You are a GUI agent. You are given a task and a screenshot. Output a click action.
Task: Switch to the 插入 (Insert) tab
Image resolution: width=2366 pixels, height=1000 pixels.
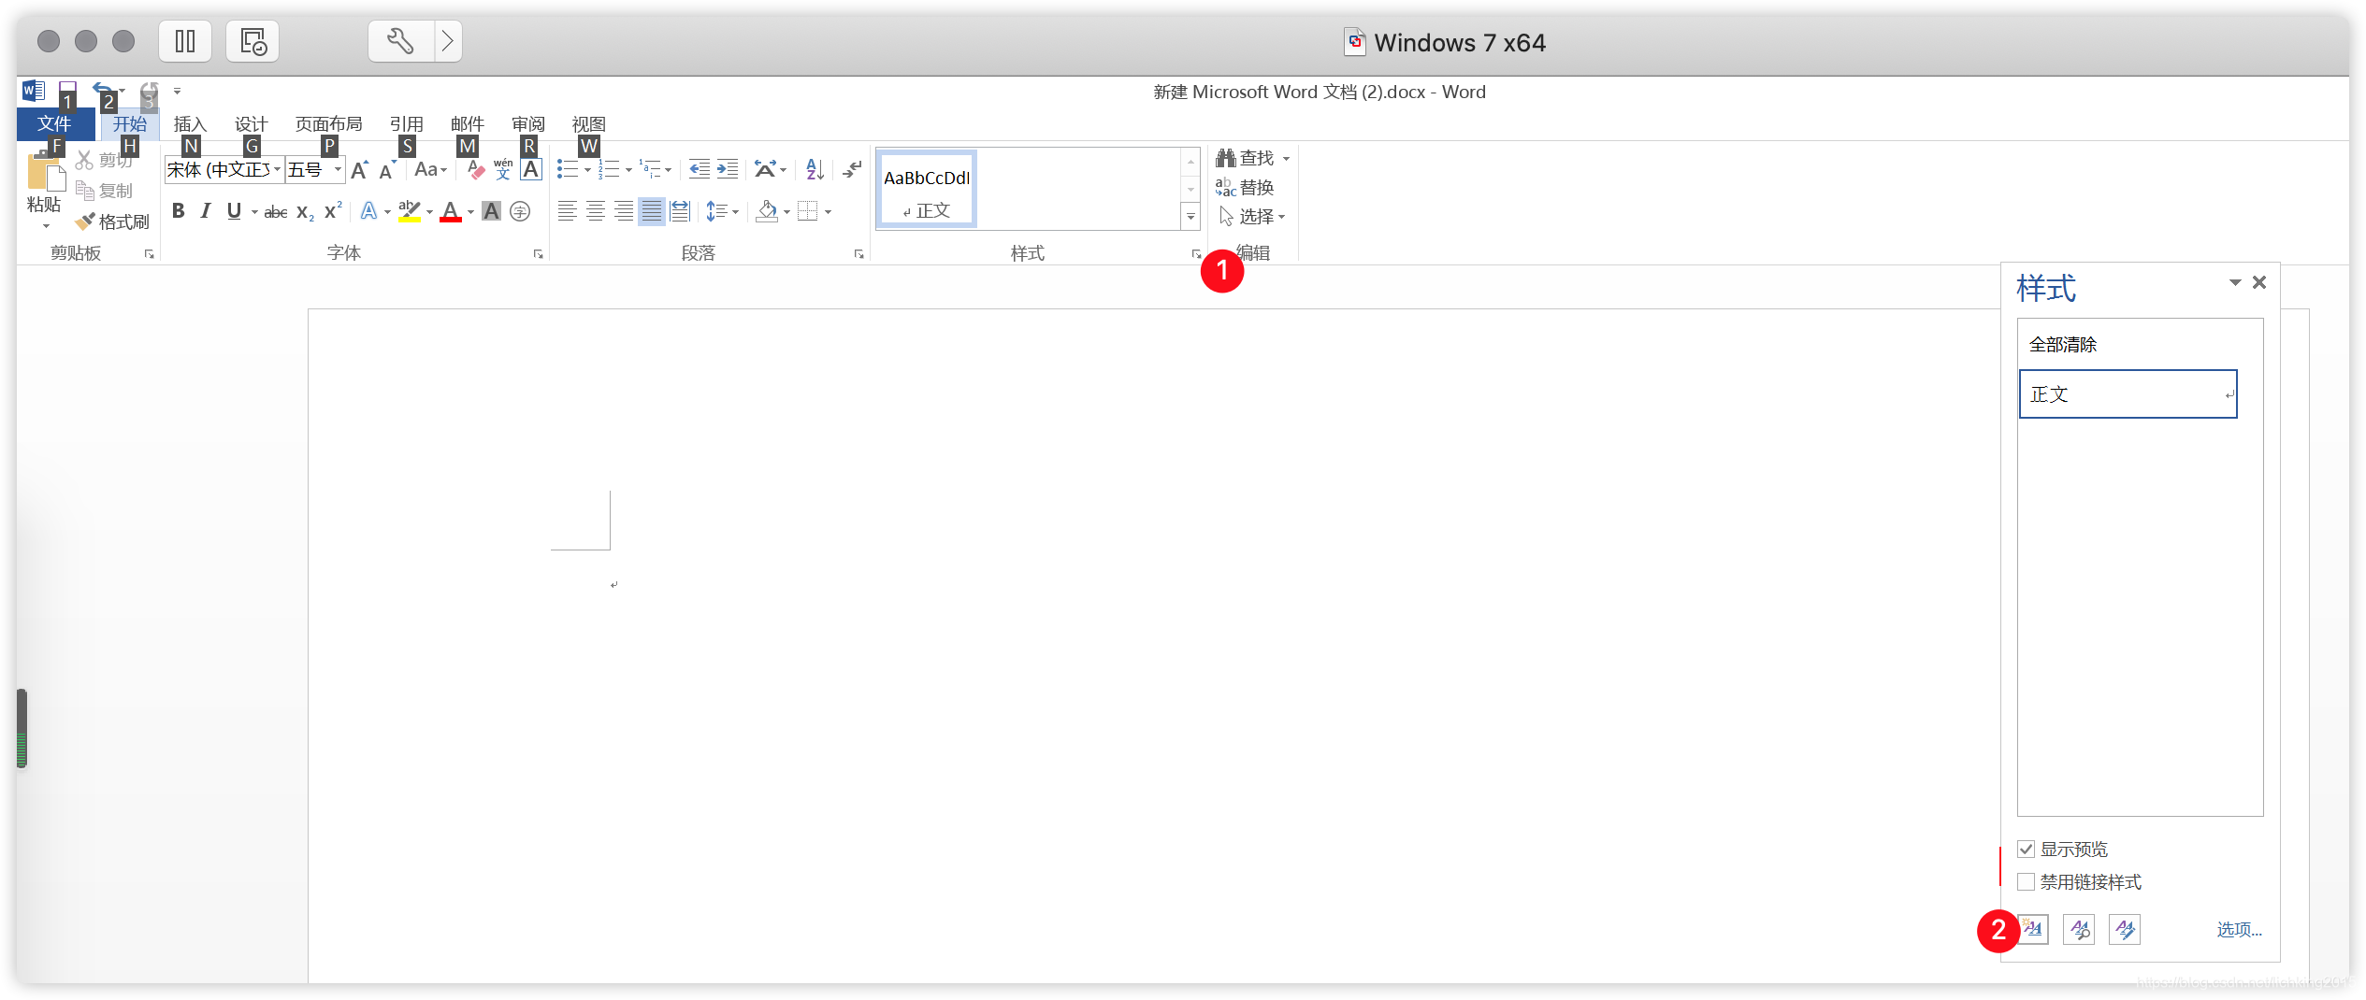pos(190,124)
